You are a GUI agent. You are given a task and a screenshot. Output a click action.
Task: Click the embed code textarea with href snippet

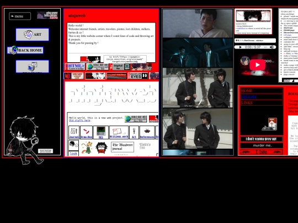point(125,59)
